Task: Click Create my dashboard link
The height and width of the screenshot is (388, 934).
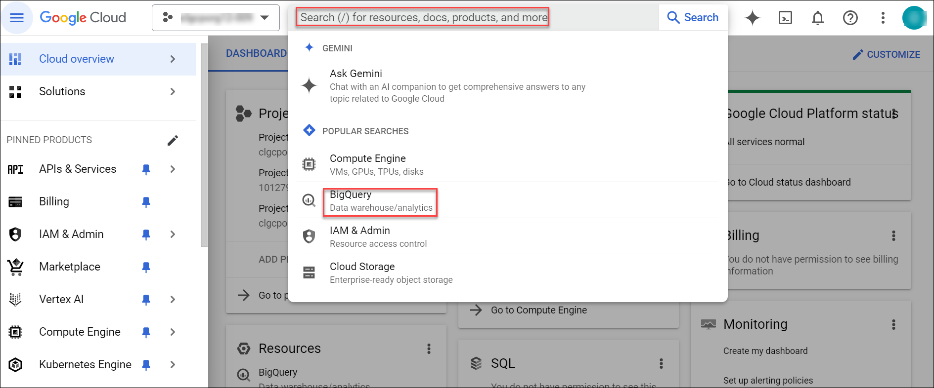Action: tap(765, 351)
